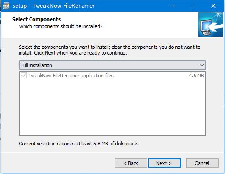Go to the previous step with Back

tap(131, 163)
